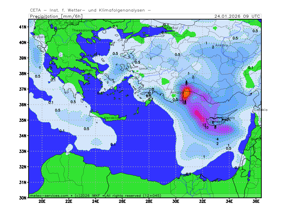
Task: Click the 30E longitude axis label
Action: [176, 201]
